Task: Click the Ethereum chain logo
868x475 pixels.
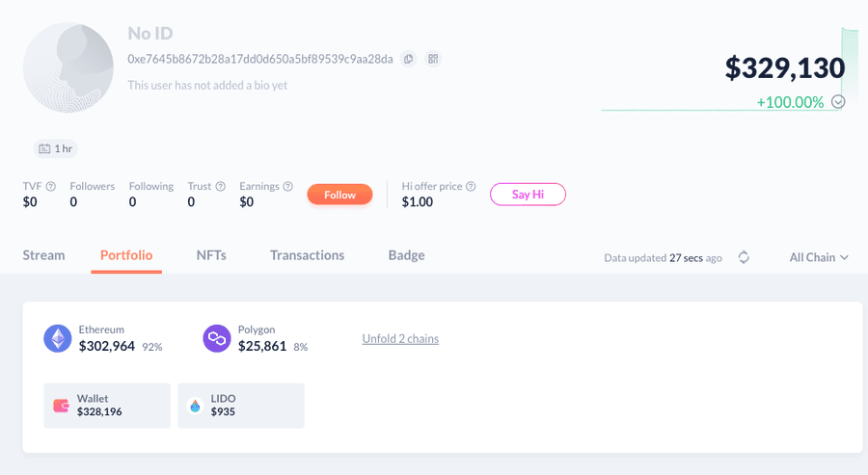Action: 58,338
